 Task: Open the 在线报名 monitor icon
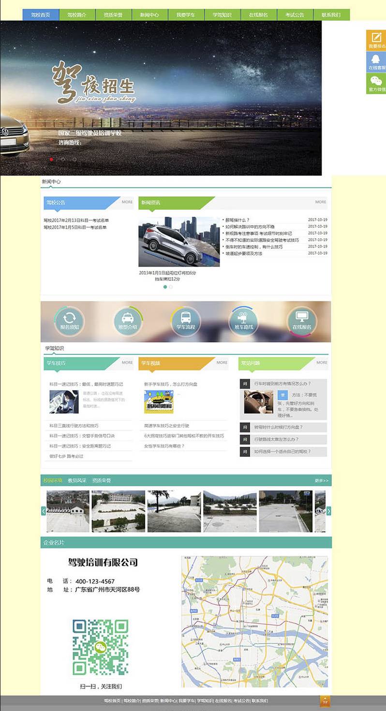[x=302, y=321]
